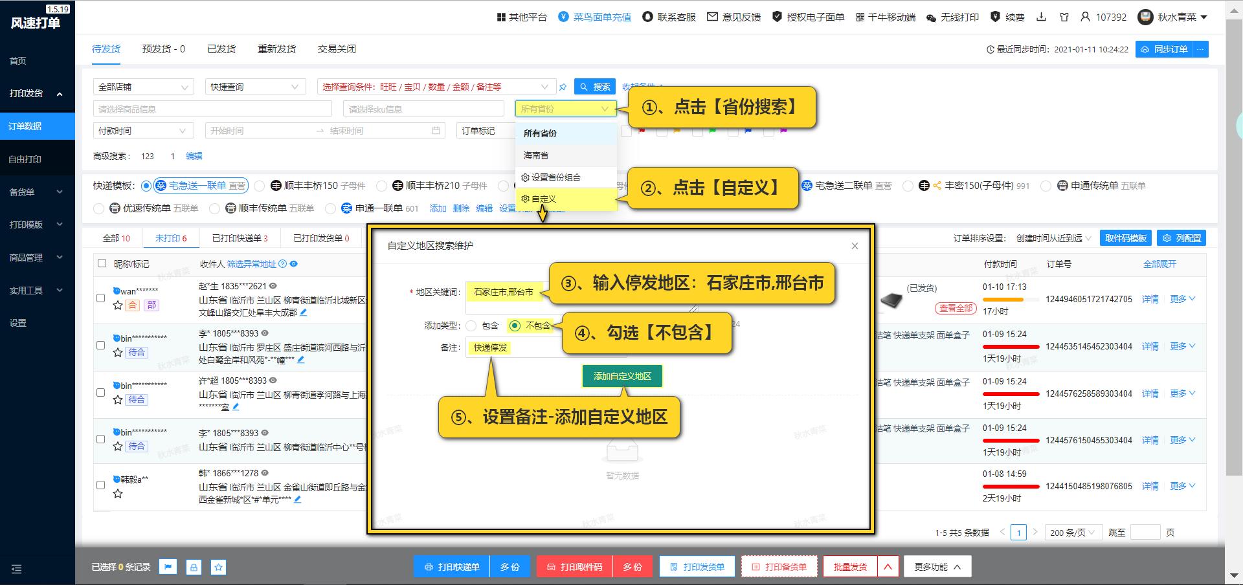Click the 搜索 search button

pos(594,86)
